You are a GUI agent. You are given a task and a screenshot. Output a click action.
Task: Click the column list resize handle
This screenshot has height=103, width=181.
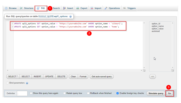click(x=173, y=71)
